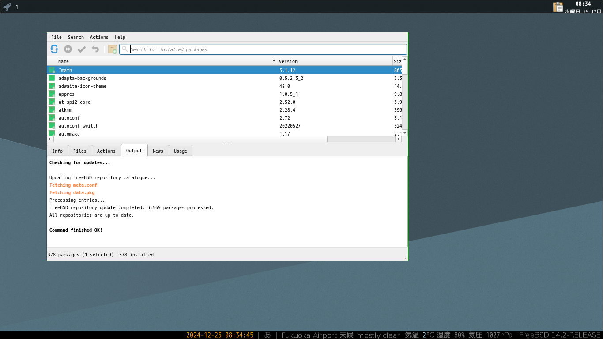Expand the Search menu
This screenshot has width=603, height=339.
75,37
